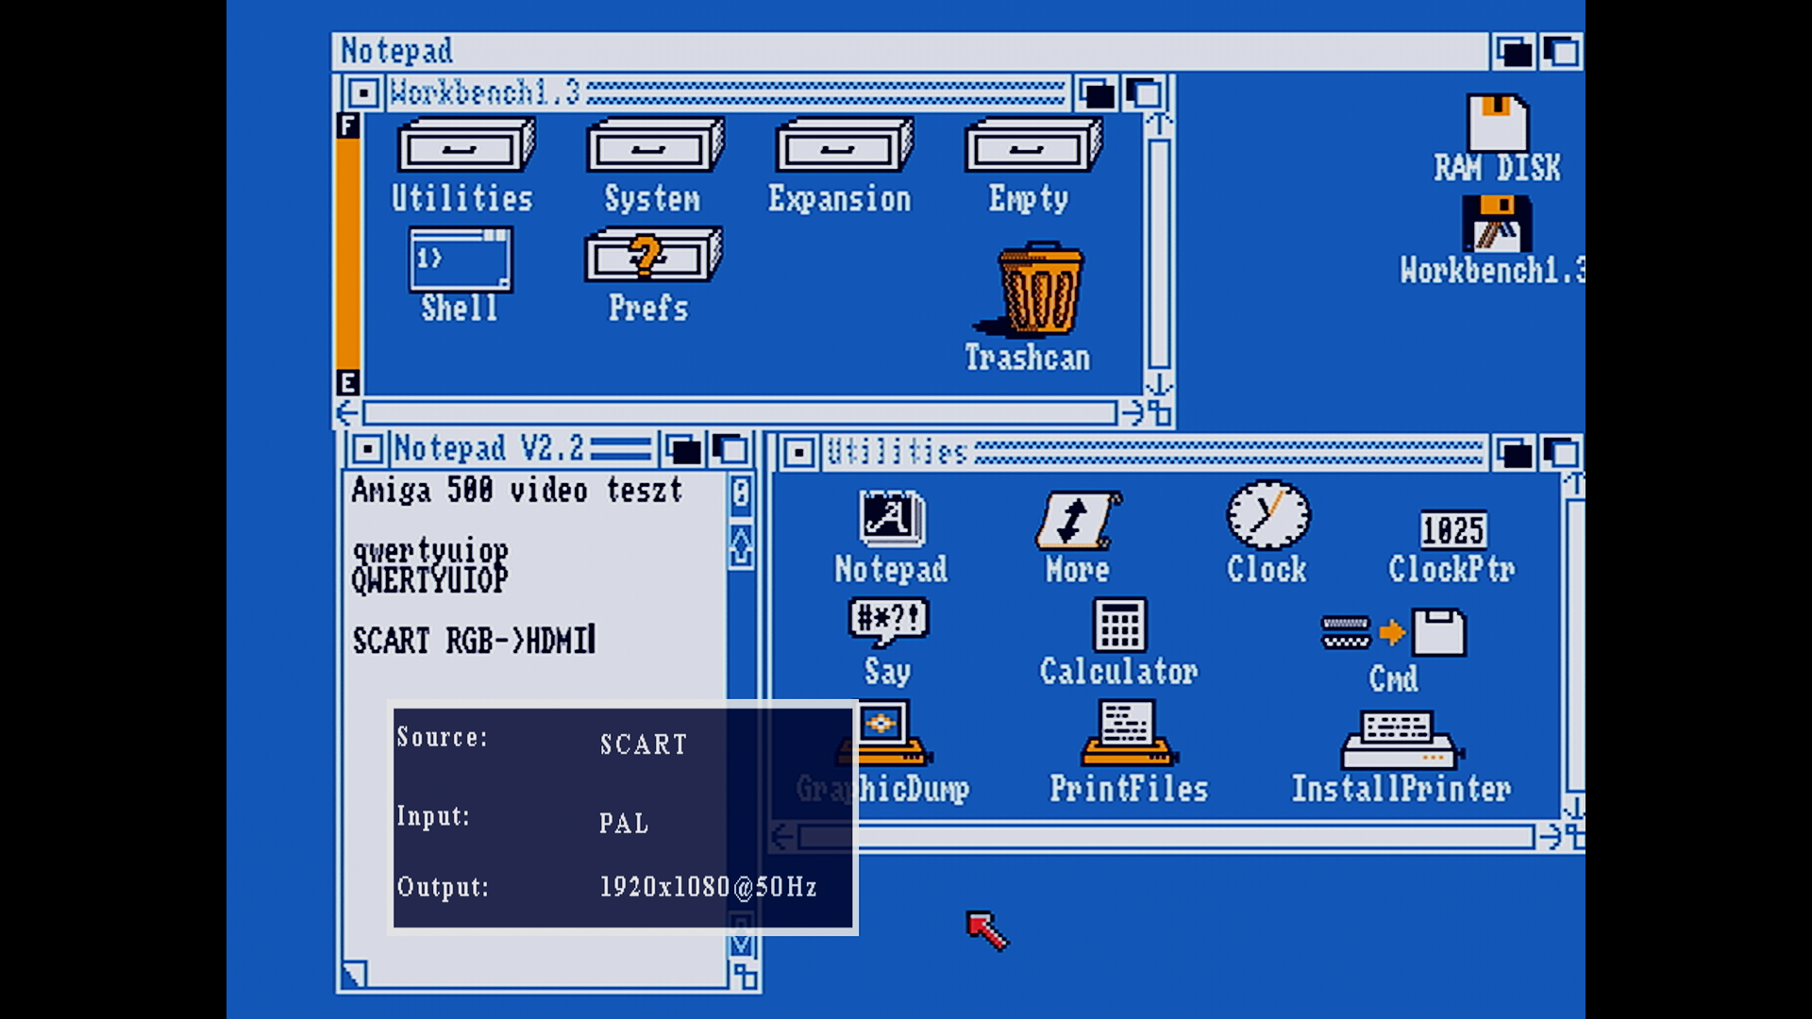Click the lowercase 'qwertyuiop' line in Notepad
This screenshot has height=1019, width=1812.
pyautogui.click(x=429, y=550)
